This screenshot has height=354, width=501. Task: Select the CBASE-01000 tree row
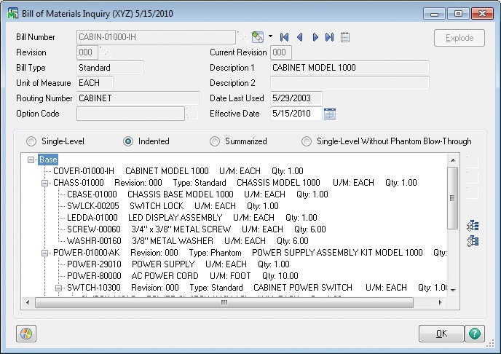click(x=197, y=194)
